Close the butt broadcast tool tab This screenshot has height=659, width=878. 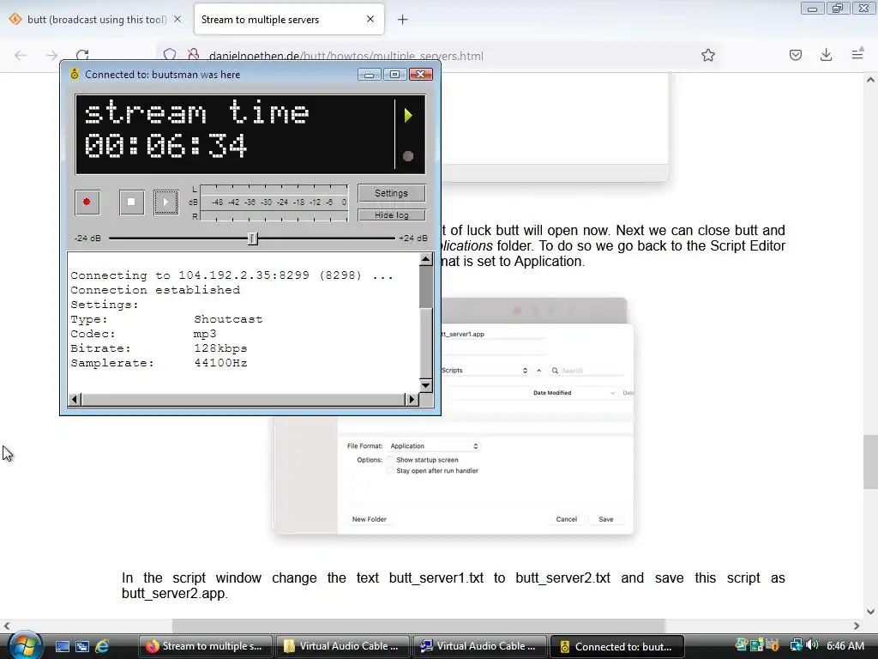pos(177,20)
